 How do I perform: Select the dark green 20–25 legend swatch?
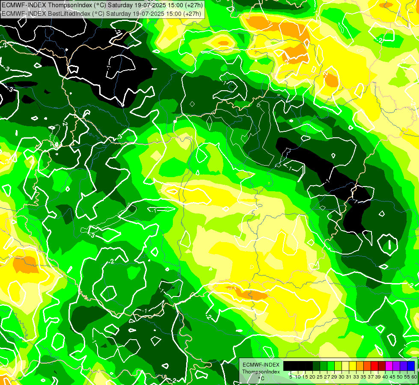pos(316,366)
